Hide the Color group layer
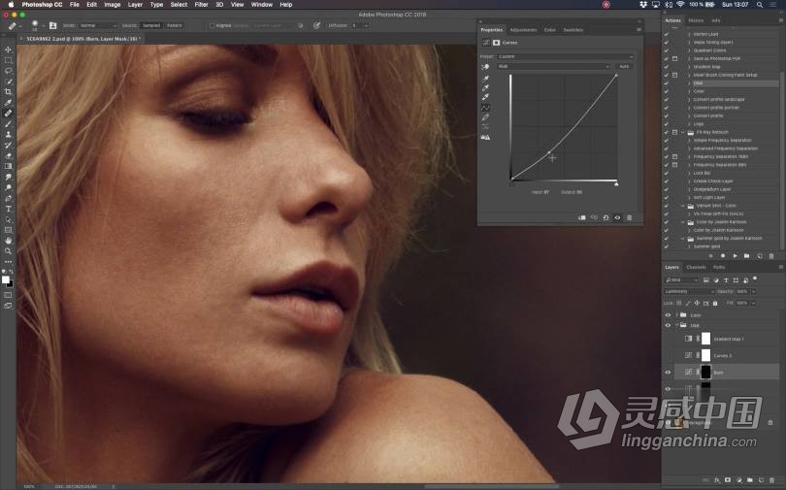The image size is (786, 490). pos(668,315)
